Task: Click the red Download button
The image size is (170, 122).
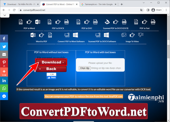Action: [51, 62]
